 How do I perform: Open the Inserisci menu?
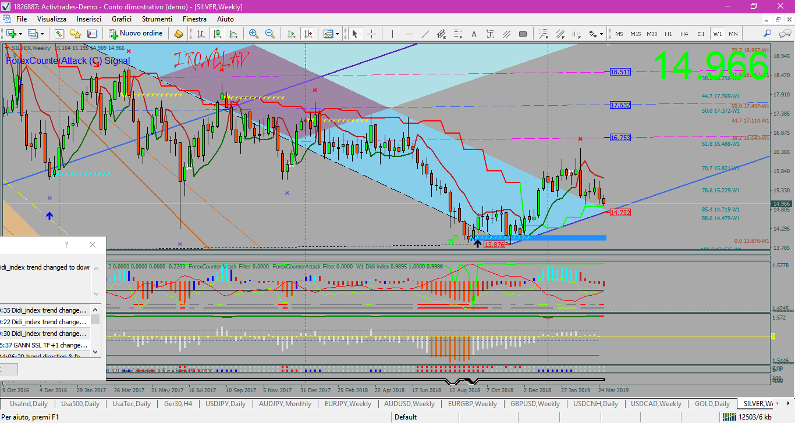(89, 19)
